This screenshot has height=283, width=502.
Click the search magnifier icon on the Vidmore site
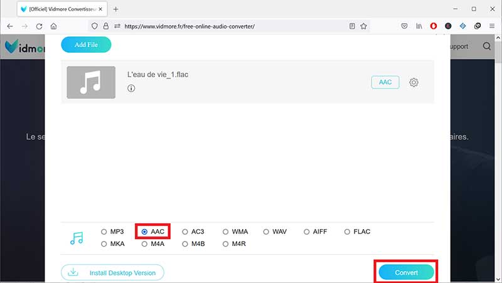pos(487,46)
